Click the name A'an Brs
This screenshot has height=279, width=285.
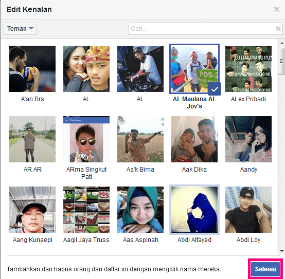point(32,99)
